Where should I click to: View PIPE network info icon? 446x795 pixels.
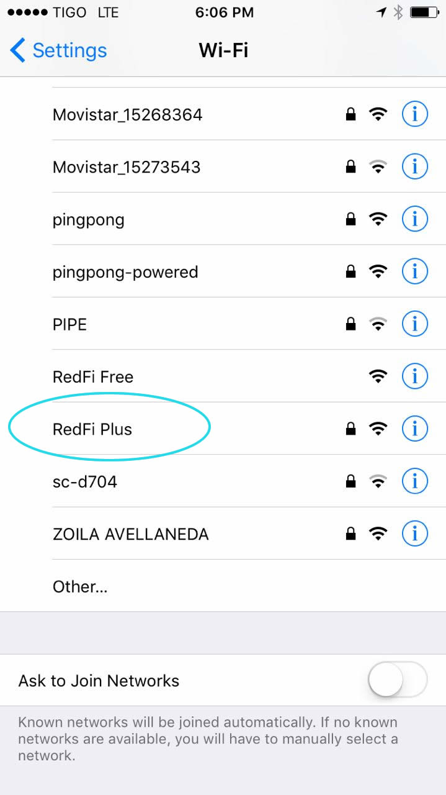(415, 323)
